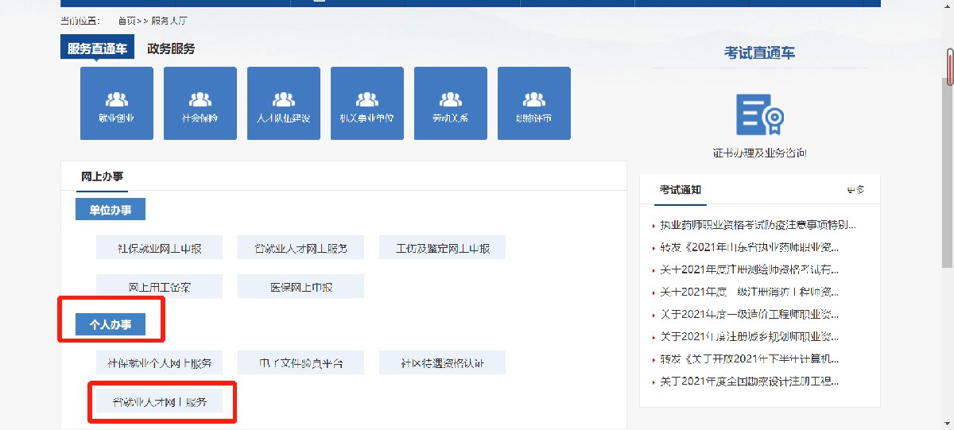
Task: Open the 一级造价工程师 exam notice
Action: click(749, 314)
